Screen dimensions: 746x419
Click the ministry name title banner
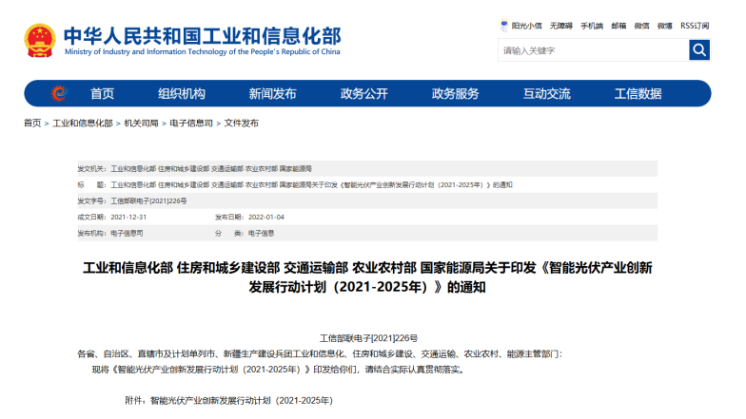coord(202,41)
